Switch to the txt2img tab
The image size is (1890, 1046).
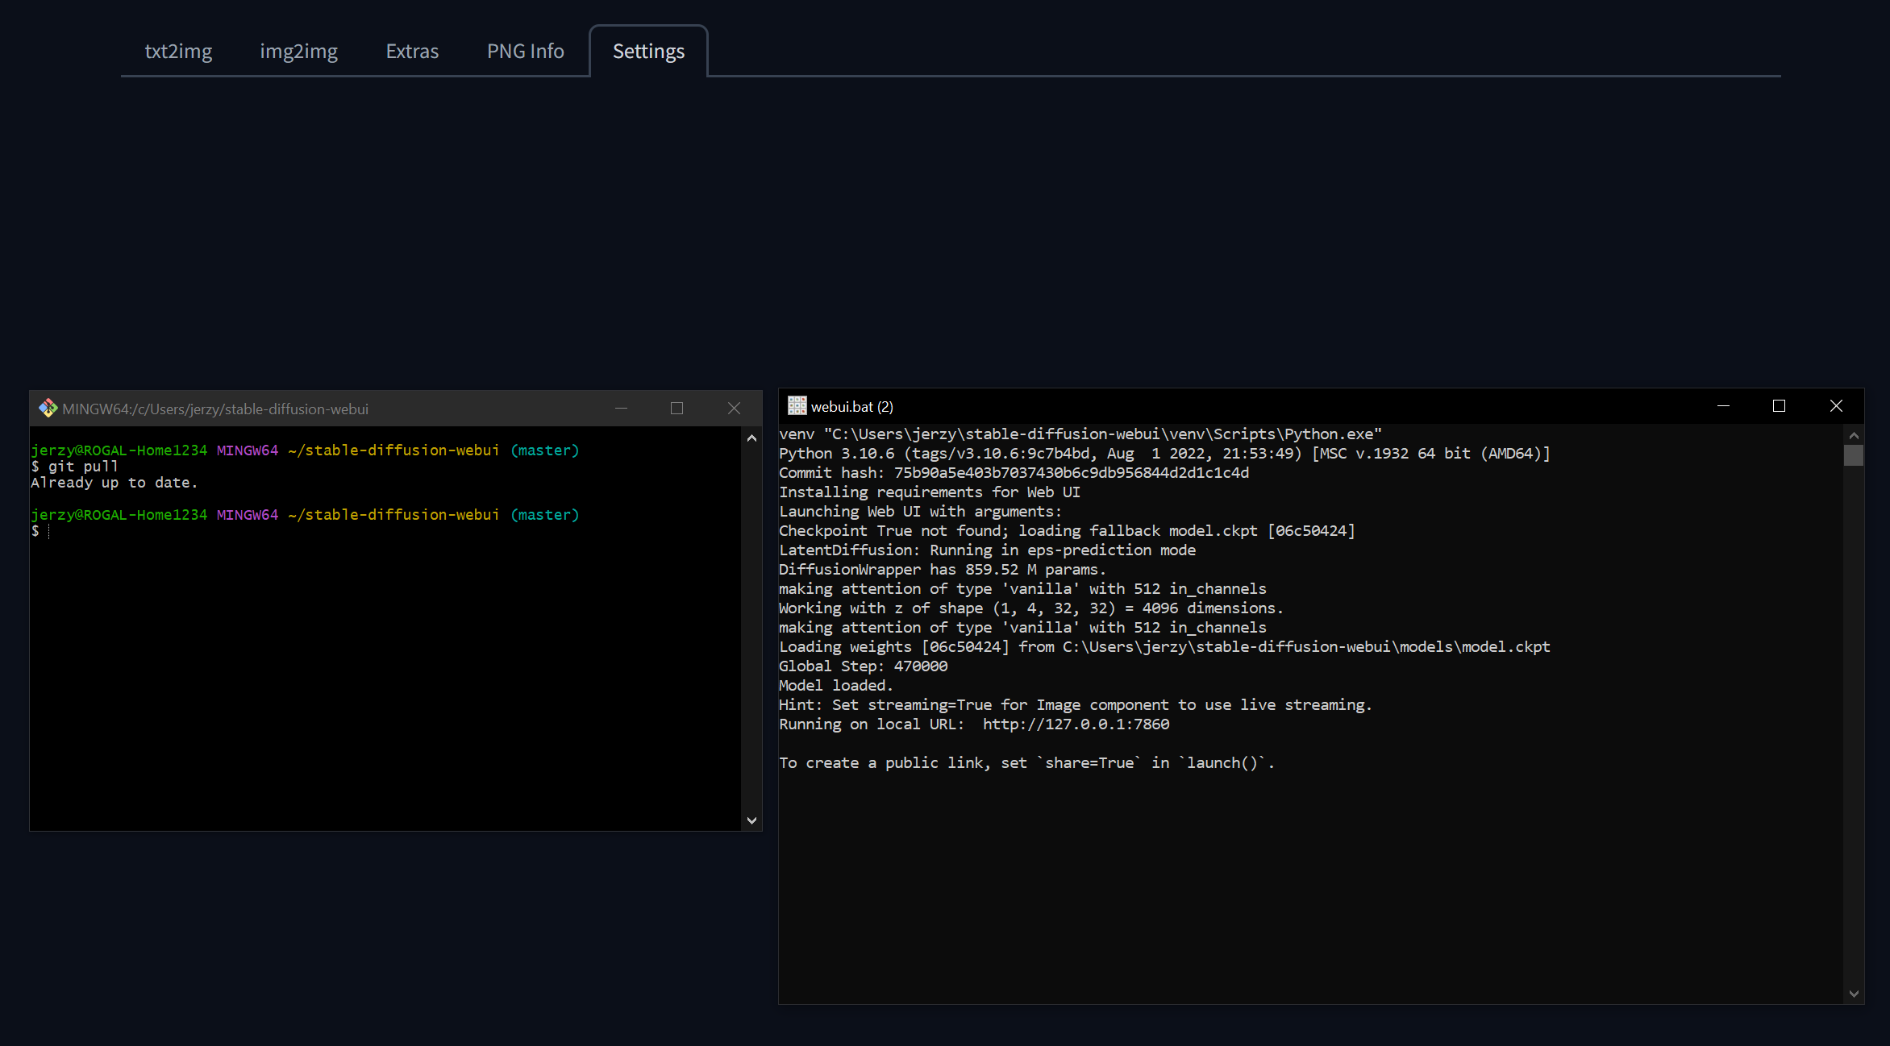point(178,51)
